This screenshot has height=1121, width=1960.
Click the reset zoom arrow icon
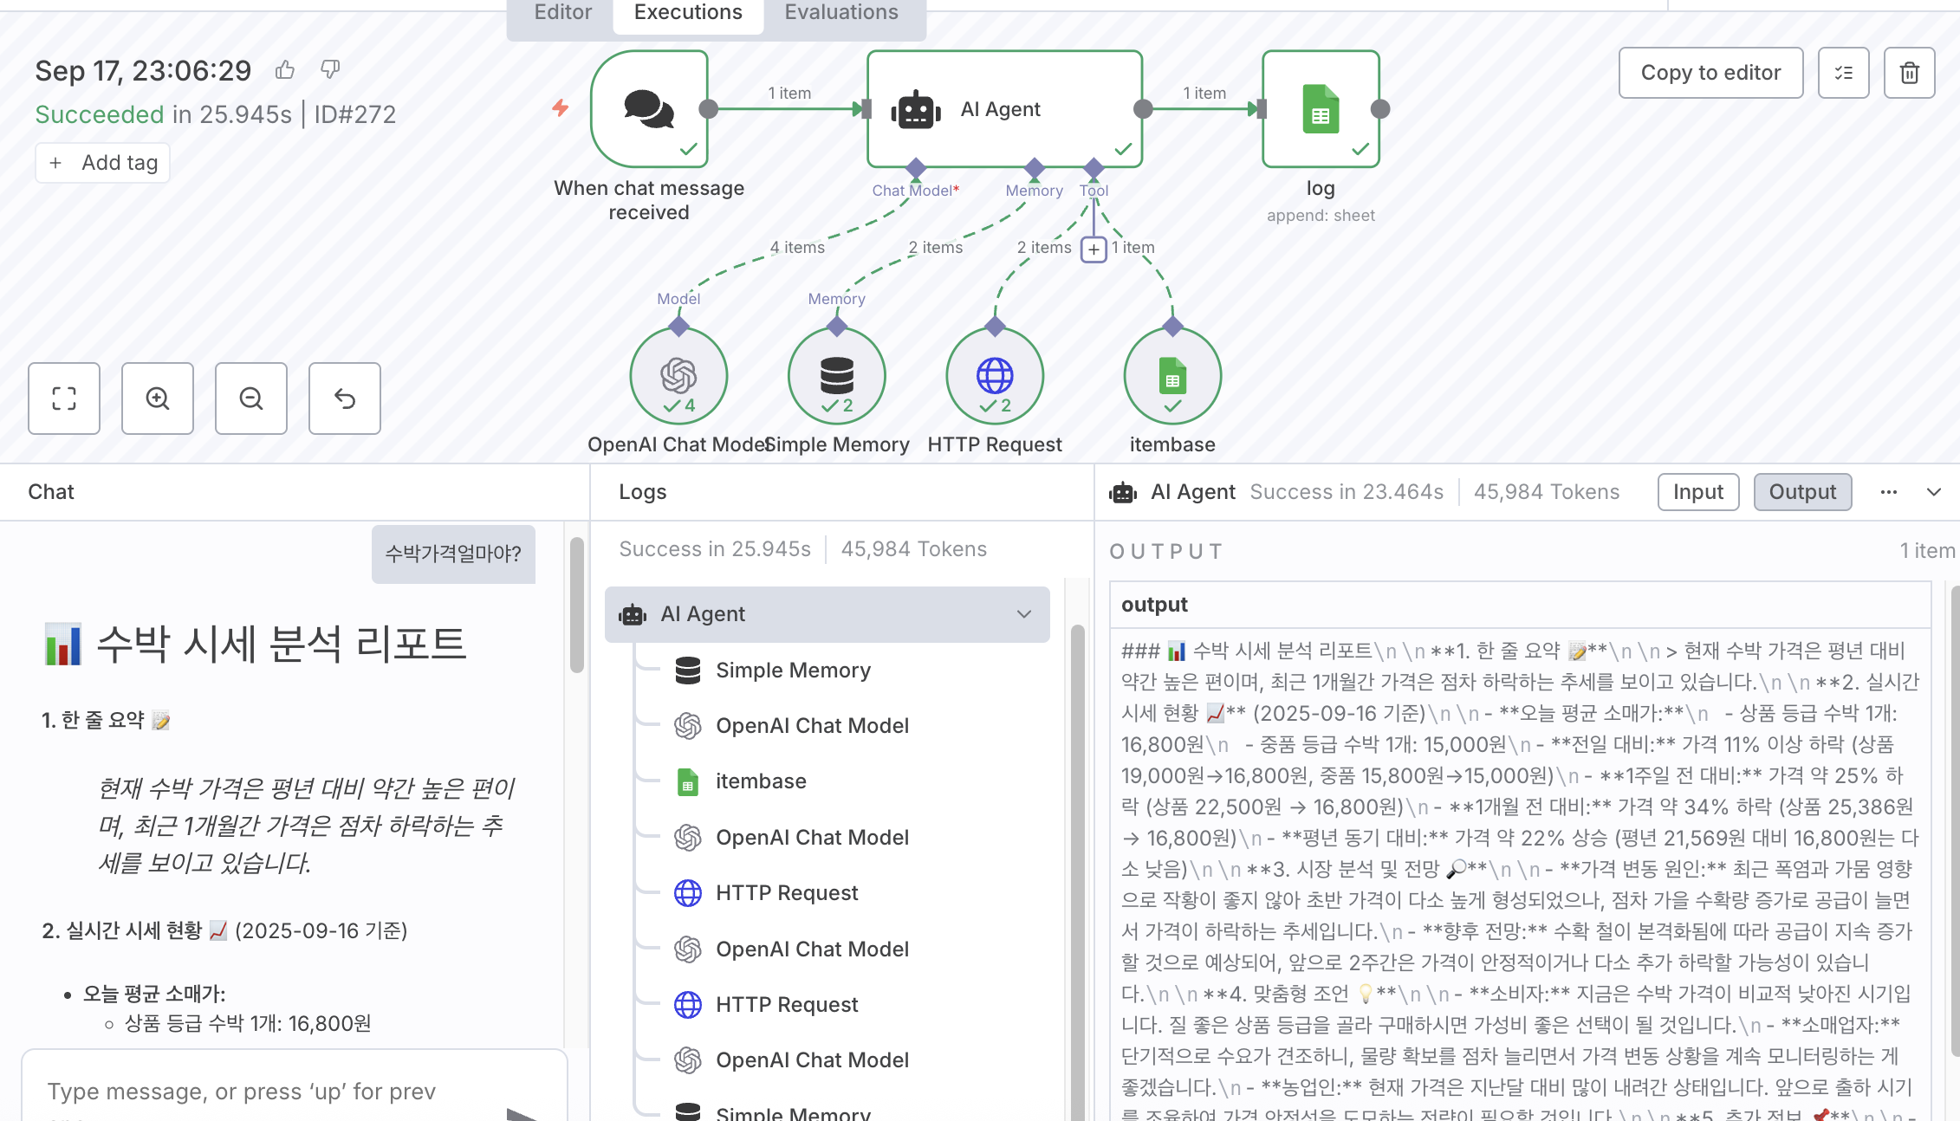[345, 399]
